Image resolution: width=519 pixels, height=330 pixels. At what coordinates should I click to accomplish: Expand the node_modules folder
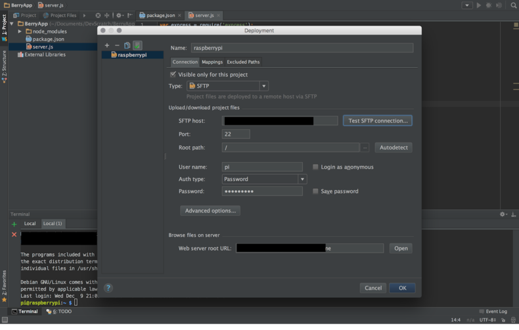[x=20, y=31]
